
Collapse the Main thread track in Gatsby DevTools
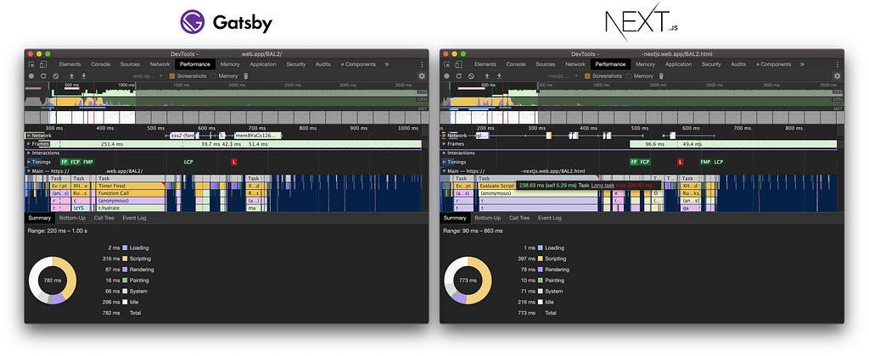point(28,171)
